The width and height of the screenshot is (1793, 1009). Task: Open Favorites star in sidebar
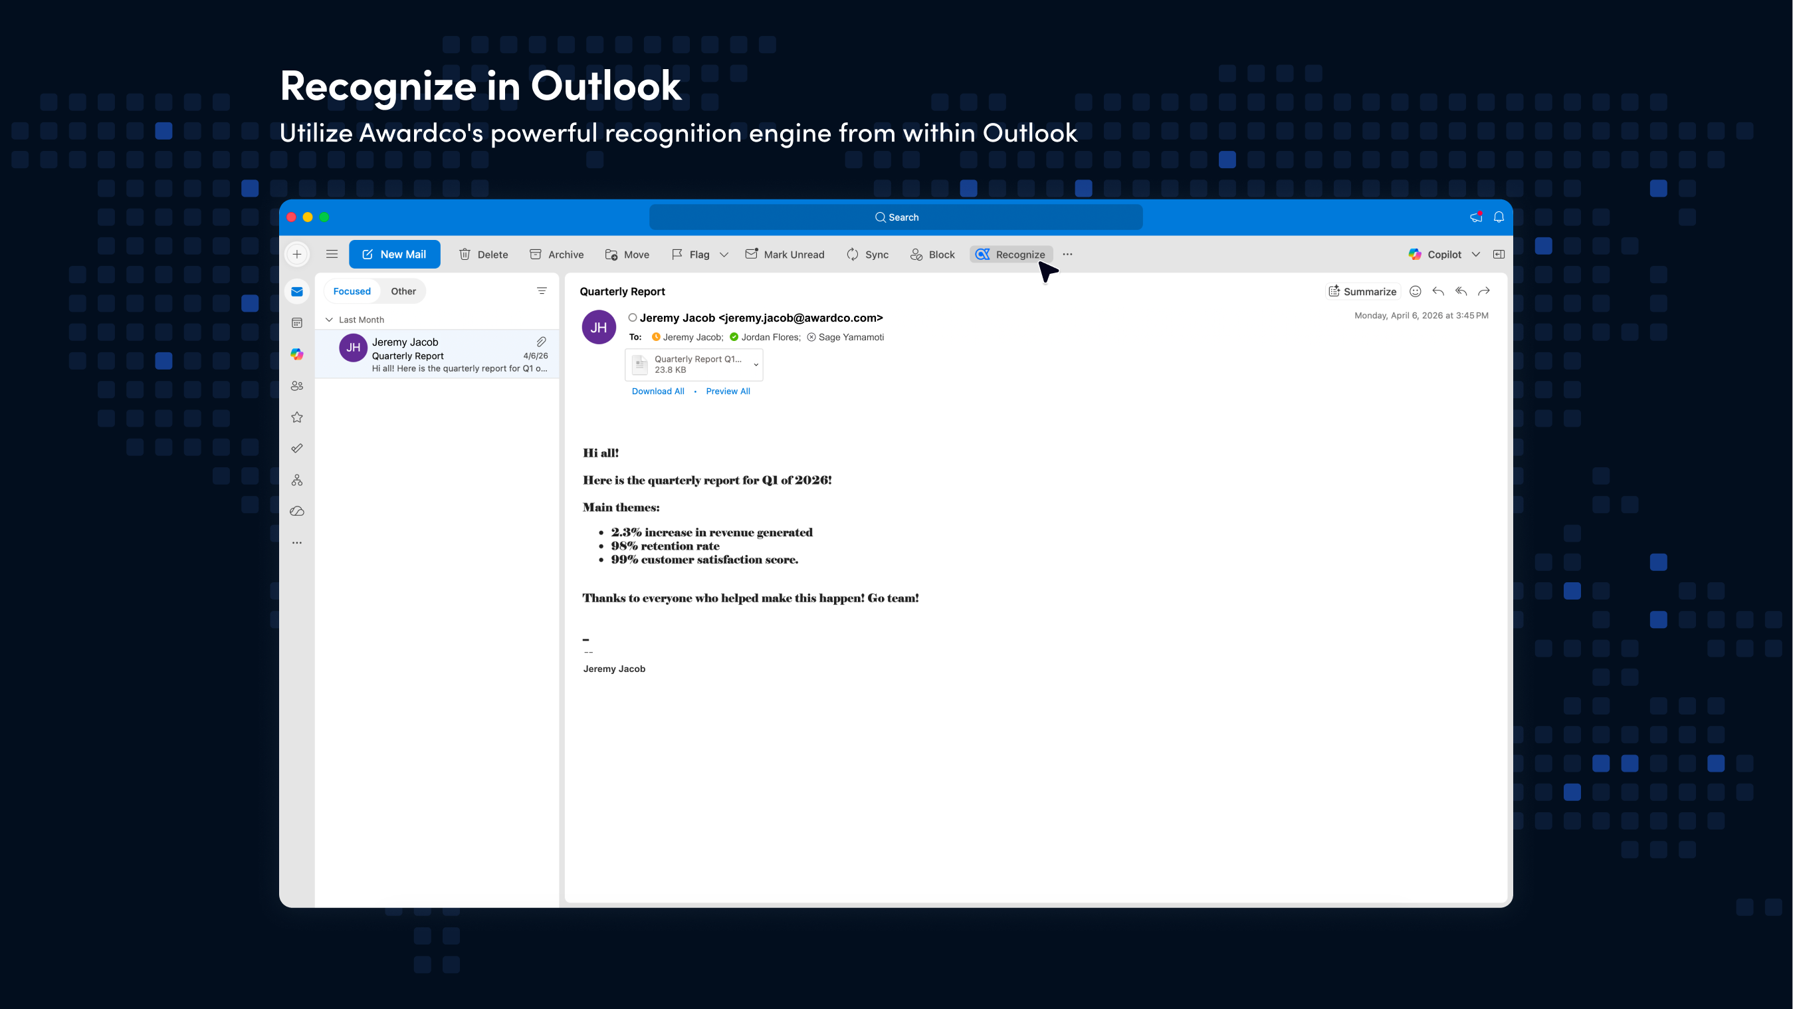pos(297,417)
